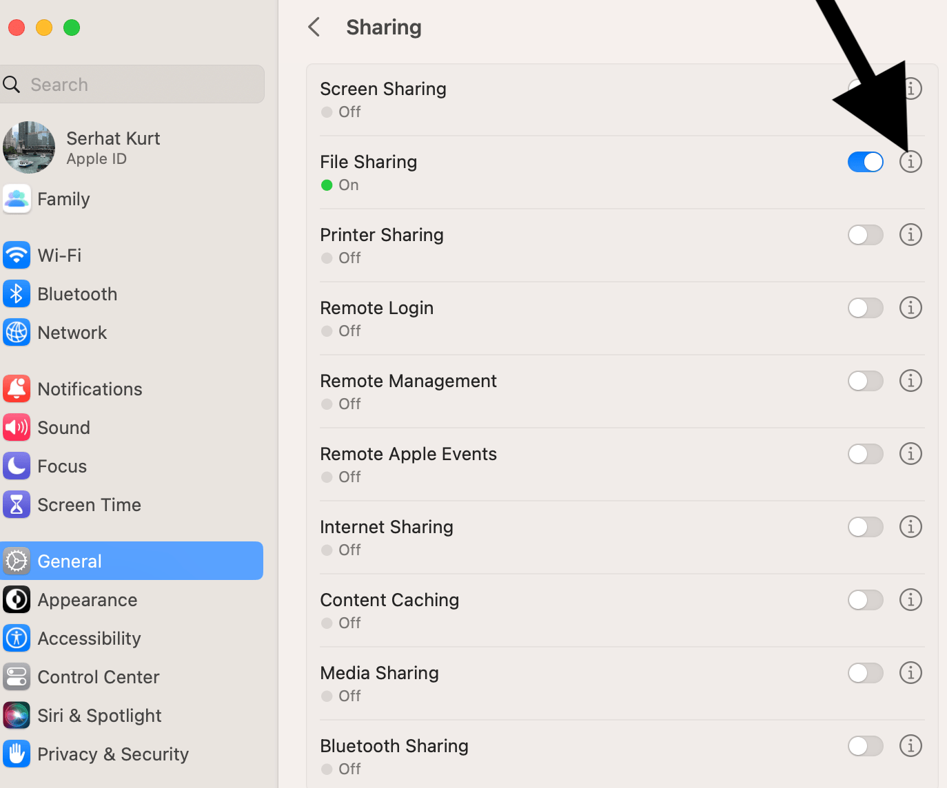View Remote Management info settings
The width and height of the screenshot is (947, 788).
click(x=910, y=381)
